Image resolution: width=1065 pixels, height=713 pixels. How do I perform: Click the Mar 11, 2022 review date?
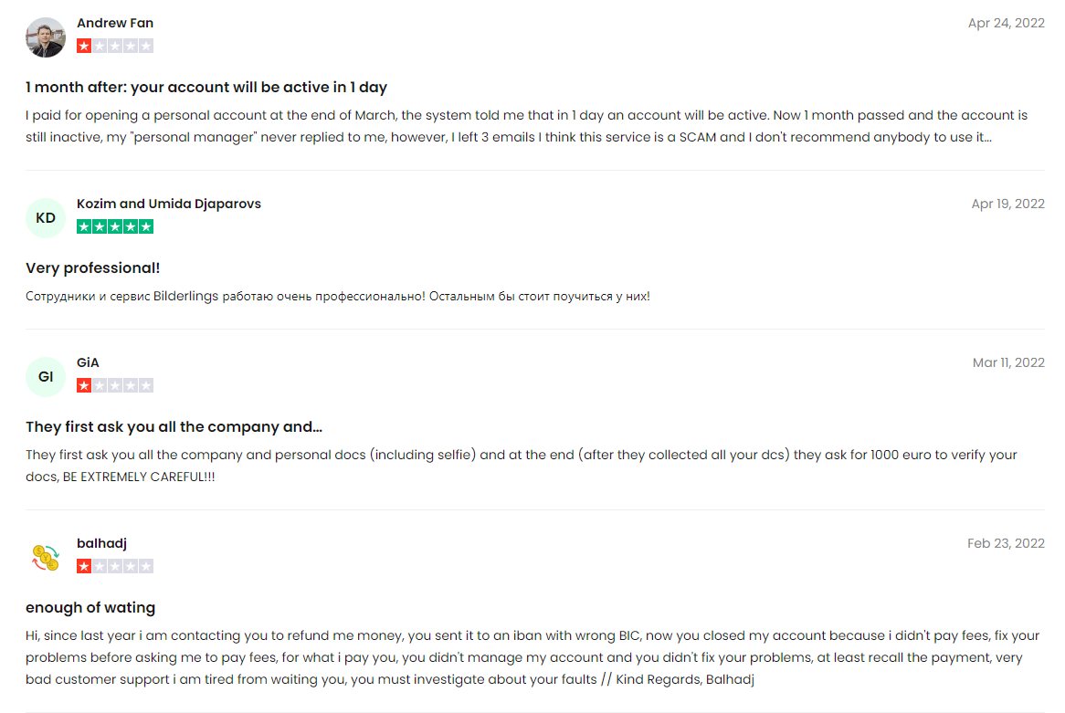click(x=1008, y=362)
